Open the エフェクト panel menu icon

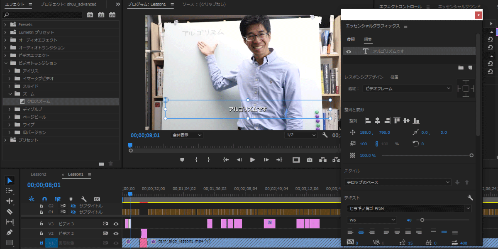coord(30,5)
